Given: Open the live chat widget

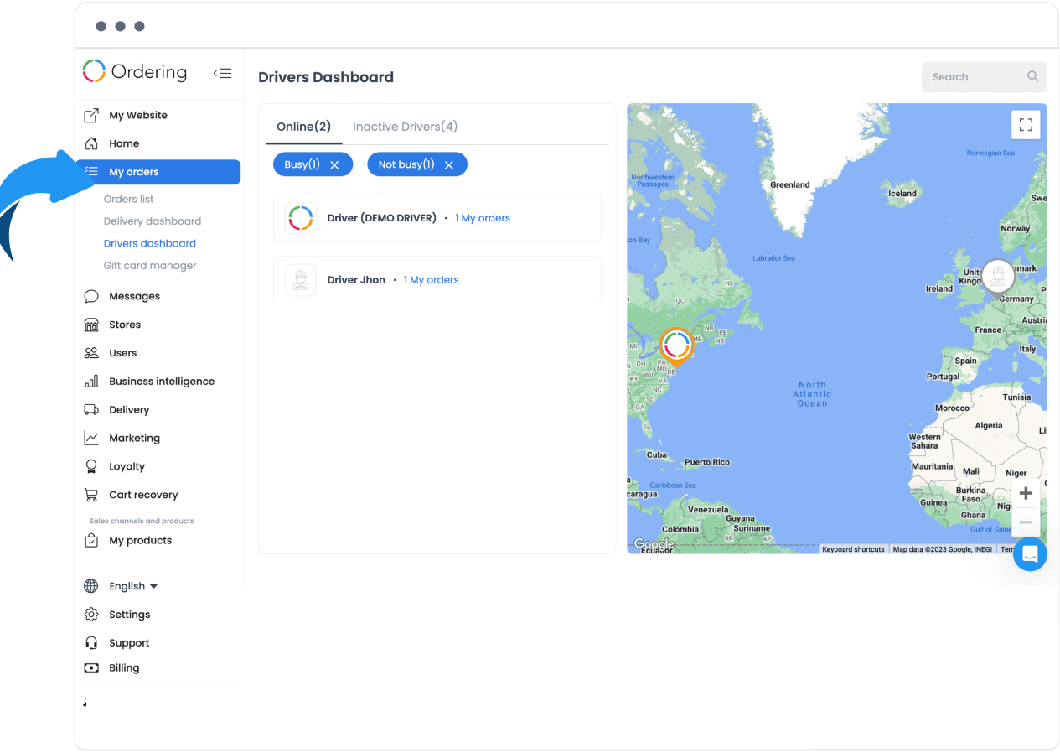Looking at the screenshot, I should [1030, 554].
